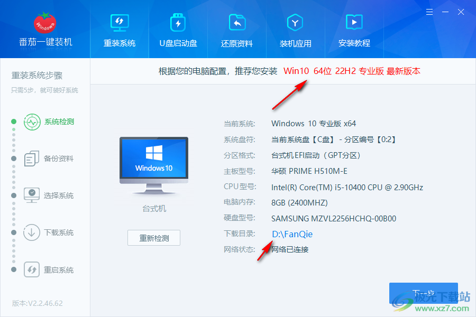Viewport: 476px width, 317px height.
Task: Click the 华硕 PRIME H510M-E motherboard value
Action: point(309,171)
